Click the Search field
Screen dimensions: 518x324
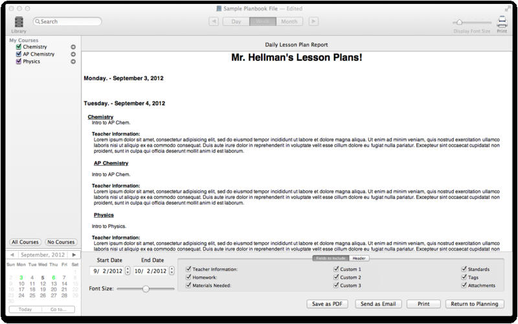point(67,21)
